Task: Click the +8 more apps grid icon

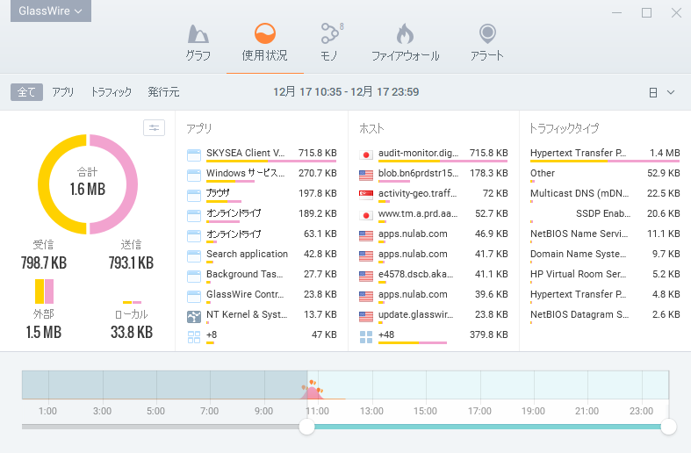Action: 194,337
